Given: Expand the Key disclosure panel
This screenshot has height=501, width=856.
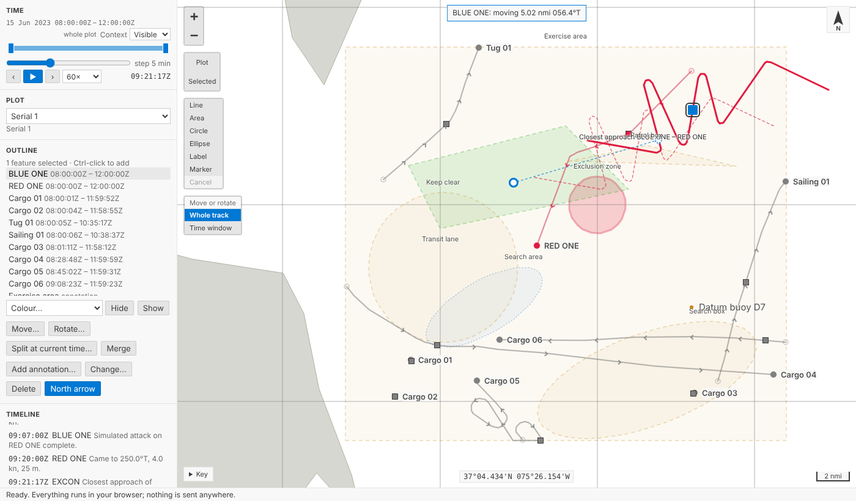Looking at the screenshot, I should (198, 474).
